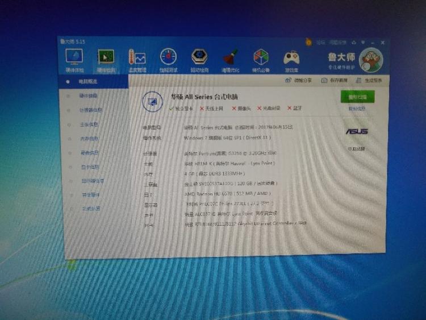This screenshot has height=320, width=426.
Task: Click the Windows 7 operating system value
Action: pos(227,138)
